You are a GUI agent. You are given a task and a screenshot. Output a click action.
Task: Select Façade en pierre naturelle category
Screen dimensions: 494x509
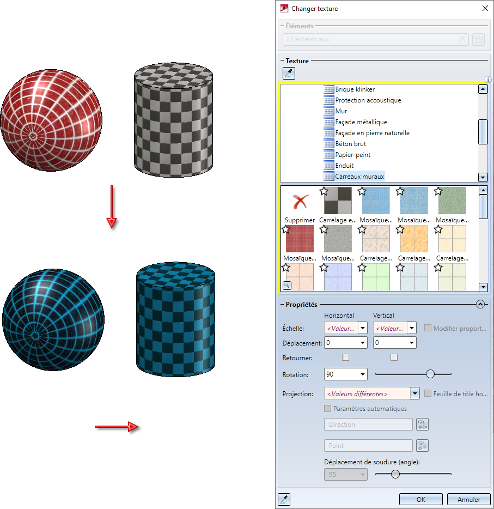(373, 133)
